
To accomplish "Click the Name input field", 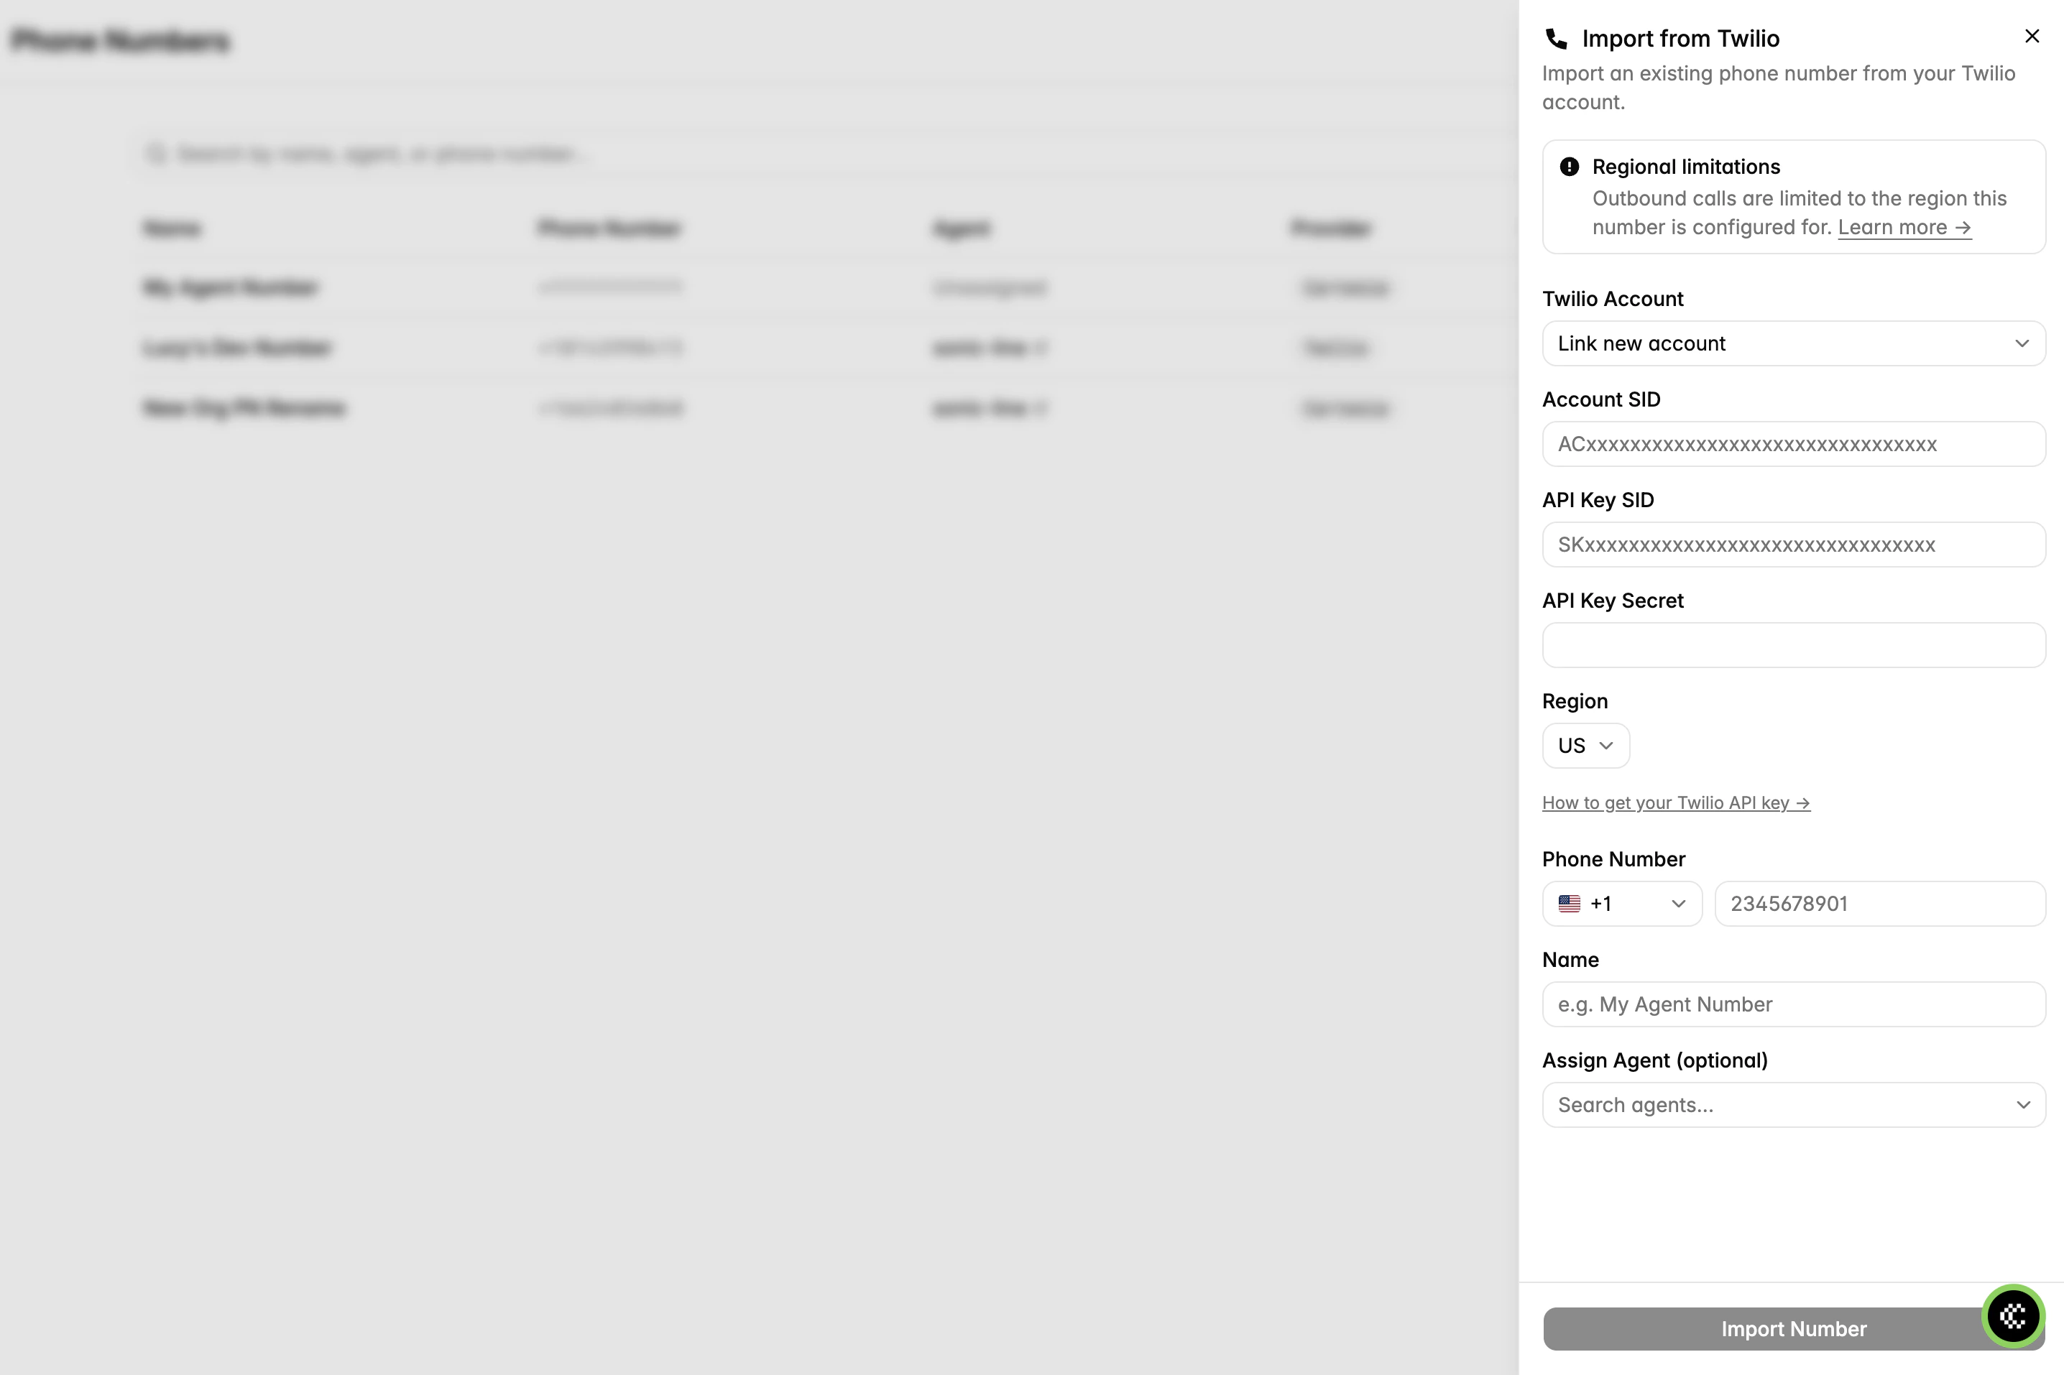I will tap(1794, 1004).
